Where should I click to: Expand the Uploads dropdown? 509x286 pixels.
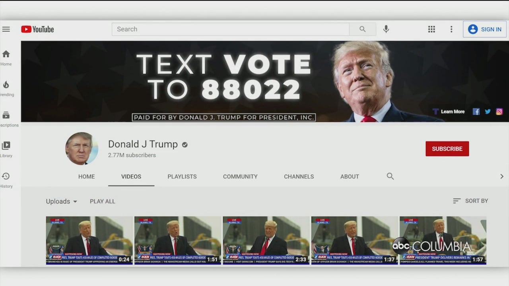[x=62, y=201]
